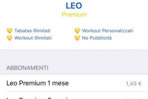The width and height of the screenshot is (148, 99).
Task: Tap the yellow heart beside Workout Illimitati
Action: pos(10,38)
